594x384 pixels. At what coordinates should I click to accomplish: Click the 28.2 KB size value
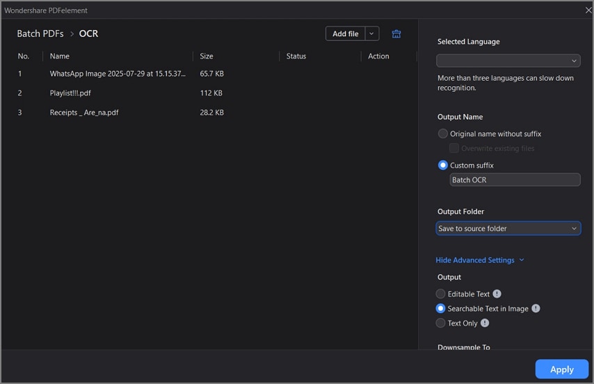[x=211, y=113]
